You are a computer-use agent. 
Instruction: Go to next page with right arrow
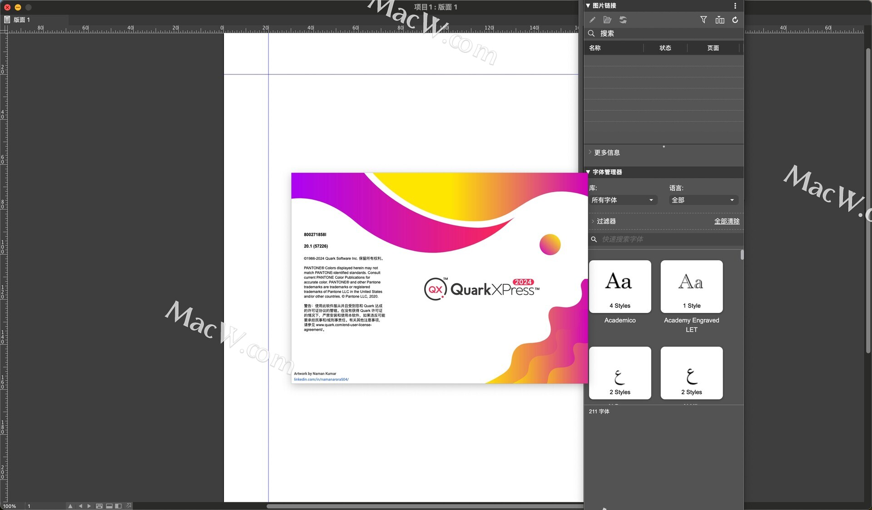pyautogui.click(x=89, y=506)
